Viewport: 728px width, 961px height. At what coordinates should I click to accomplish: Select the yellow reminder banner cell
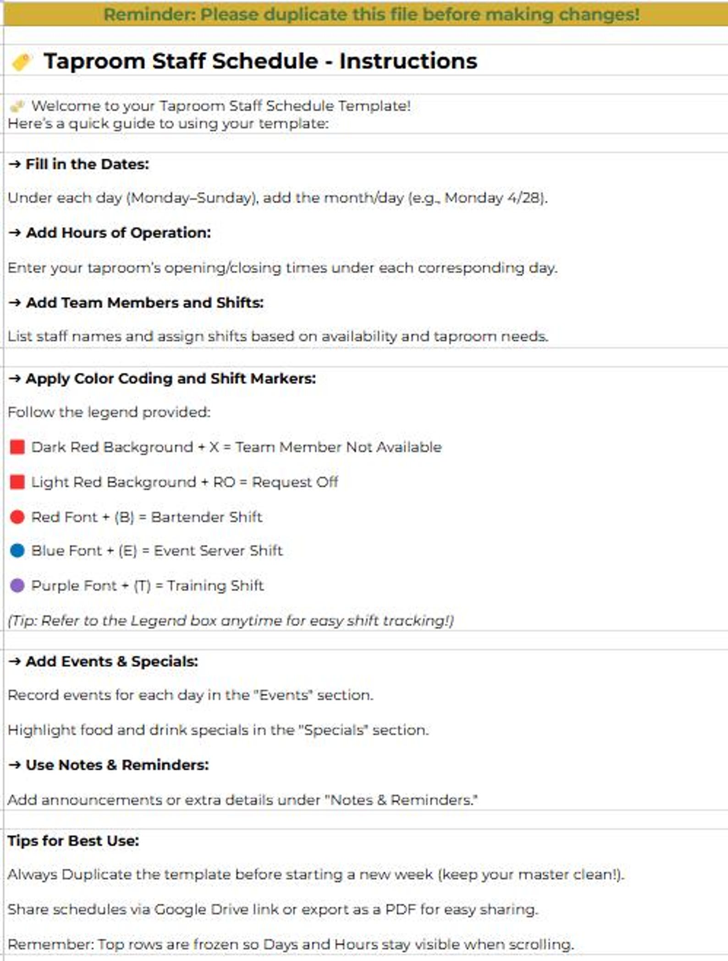pos(366,14)
